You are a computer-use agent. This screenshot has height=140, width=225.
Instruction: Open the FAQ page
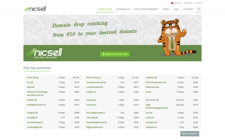(x=176, y=9)
